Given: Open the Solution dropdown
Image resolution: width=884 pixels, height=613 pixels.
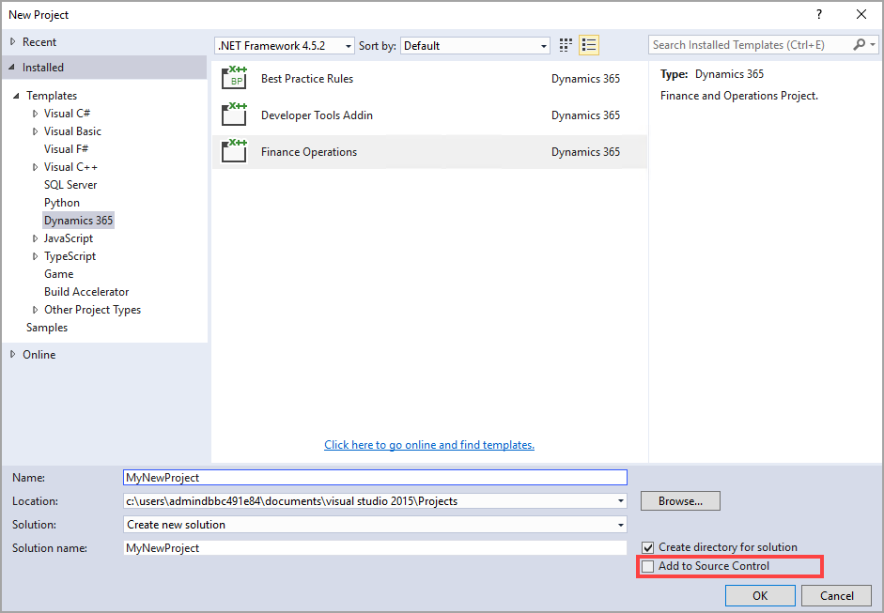Looking at the screenshot, I should click(x=375, y=525).
